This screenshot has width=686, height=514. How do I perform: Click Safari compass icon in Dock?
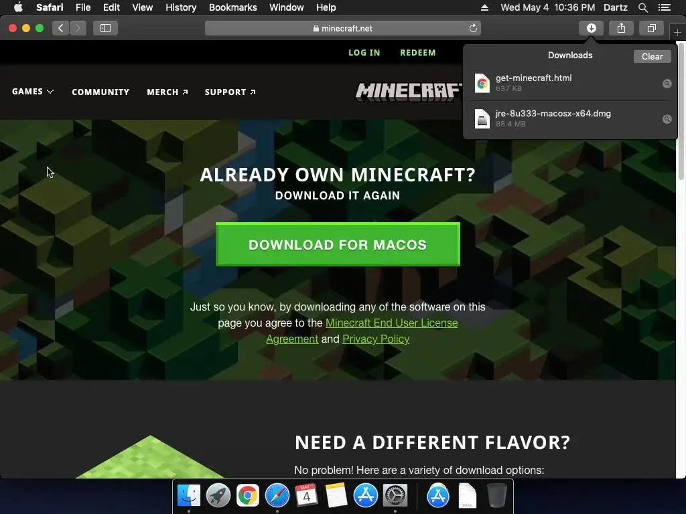[x=277, y=495]
